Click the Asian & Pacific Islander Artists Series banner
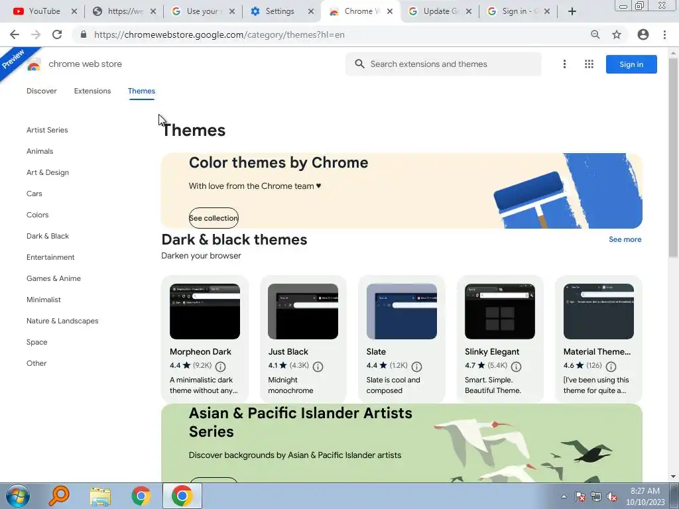 pyautogui.click(x=401, y=443)
